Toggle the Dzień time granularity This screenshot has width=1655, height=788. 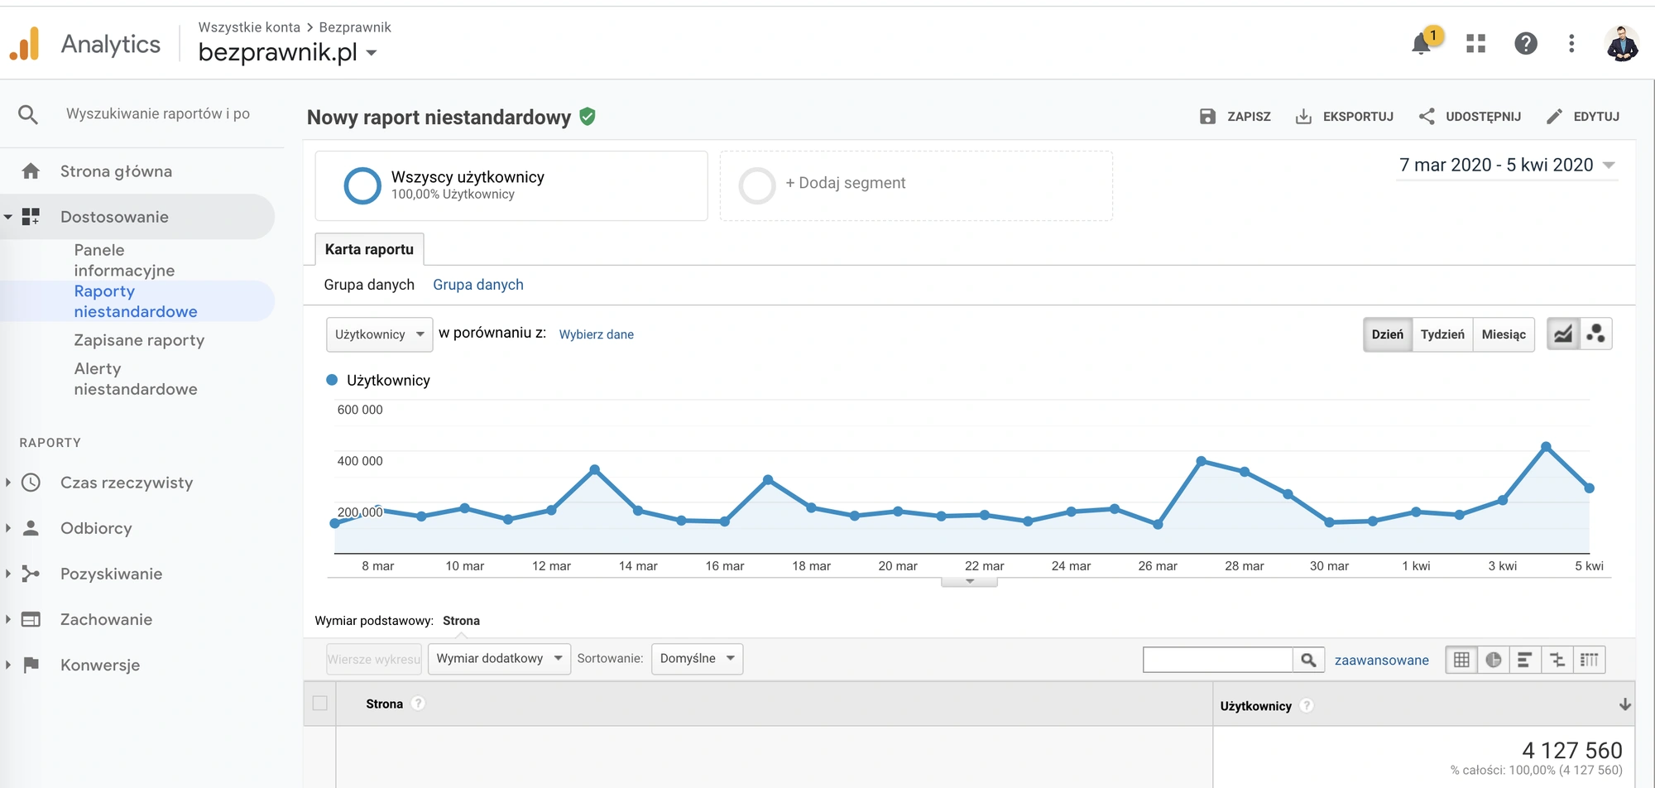coord(1387,334)
